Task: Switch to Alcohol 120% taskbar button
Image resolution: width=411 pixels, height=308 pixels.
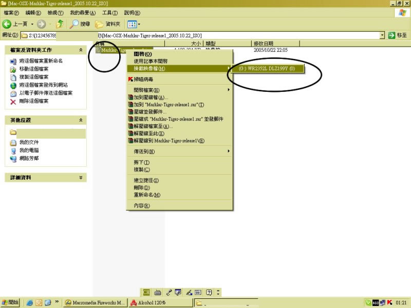Action: (x=161, y=302)
